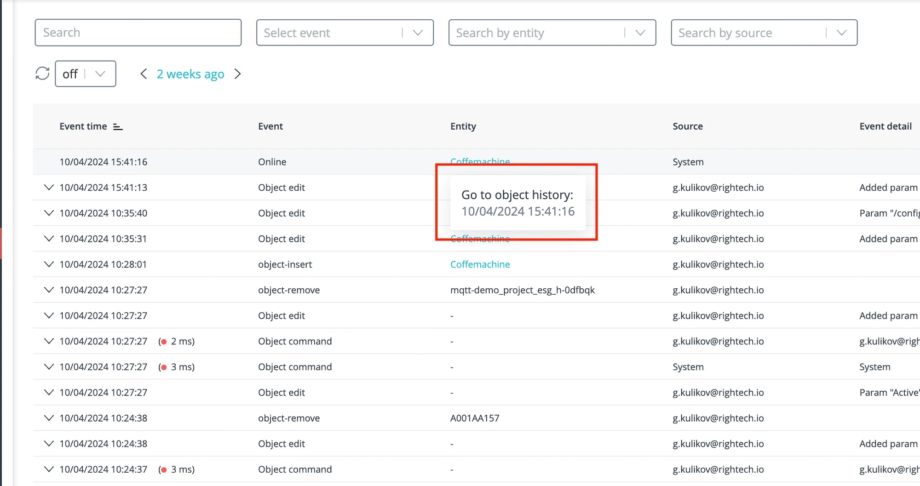Open the Search by entity dropdown
Screen dimensions: 920x486
(x=552, y=33)
